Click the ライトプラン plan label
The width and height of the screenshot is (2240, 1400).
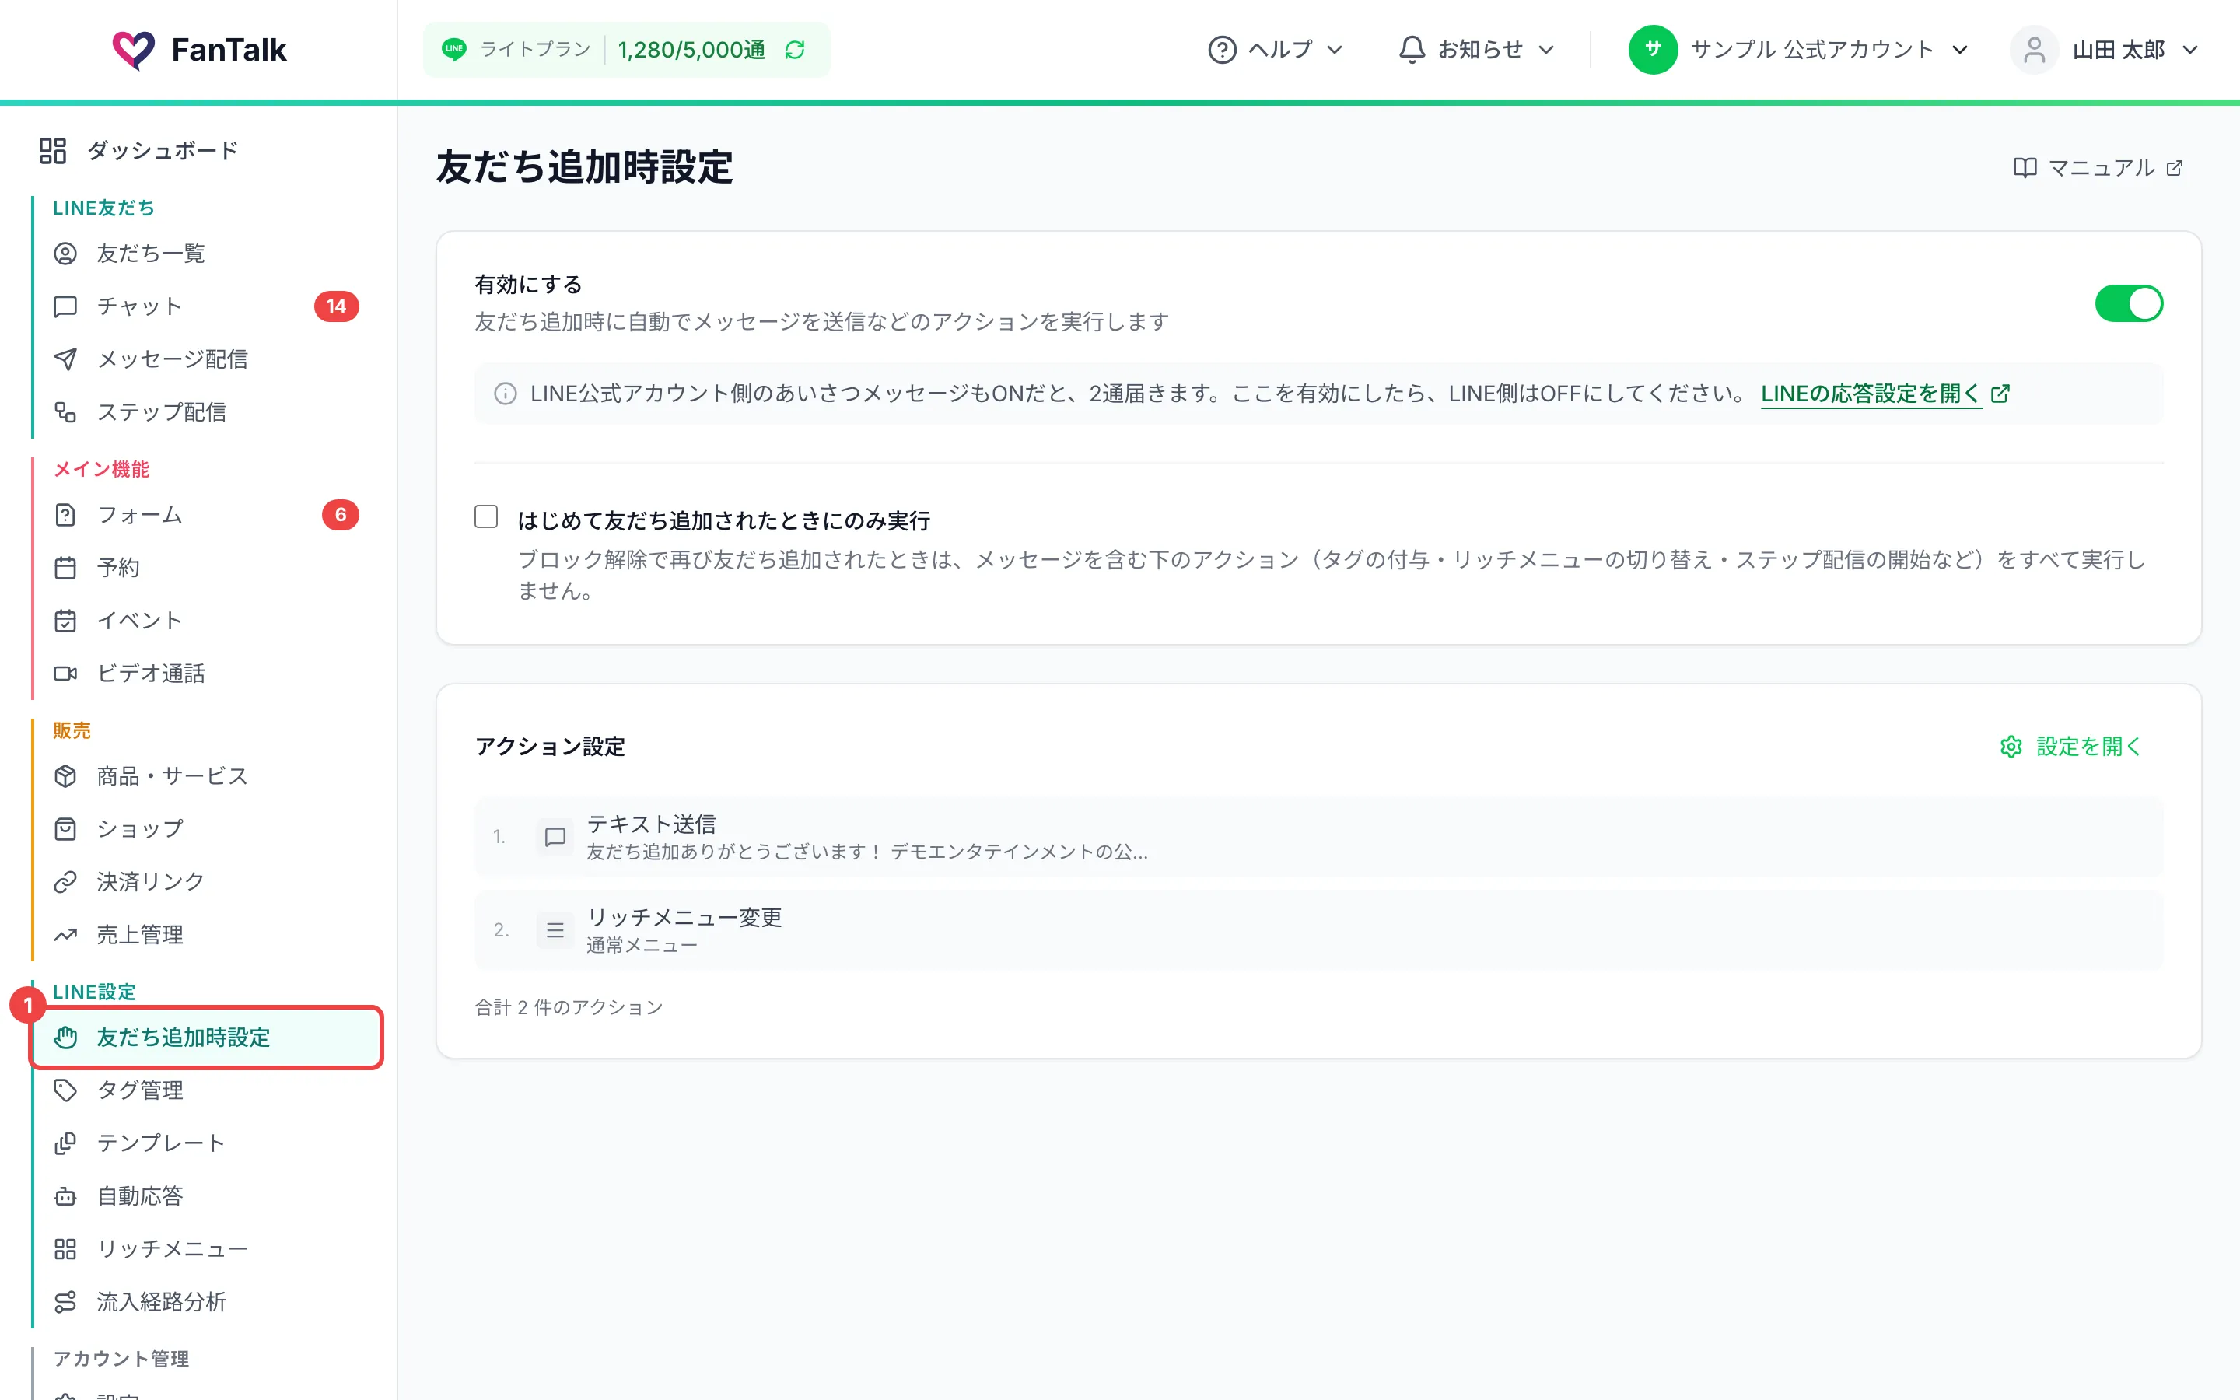pyautogui.click(x=535, y=49)
